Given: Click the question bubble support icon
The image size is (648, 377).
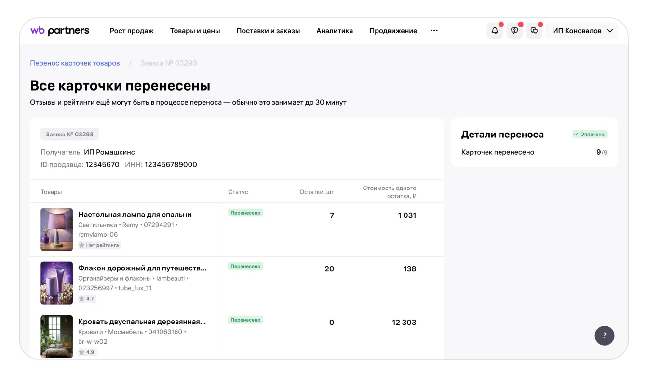Looking at the screenshot, I should point(514,31).
